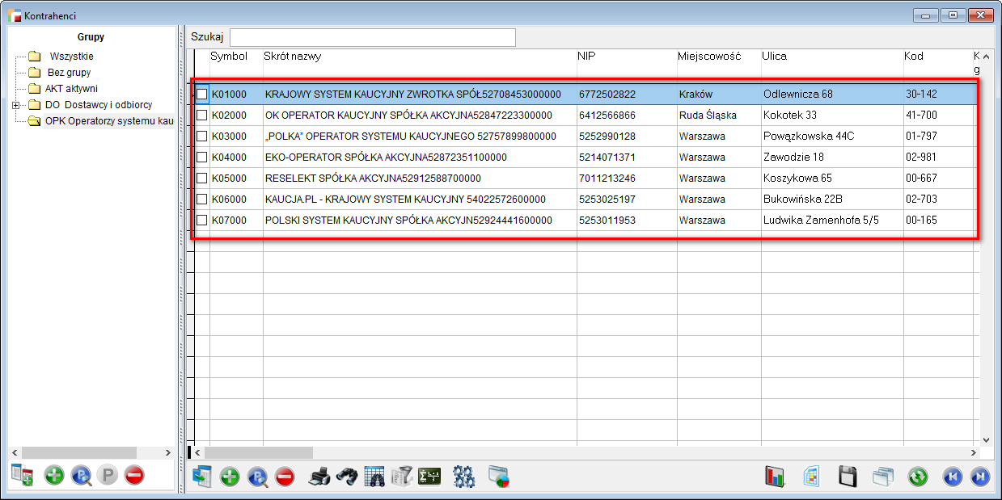Open the funnel filter tool
Viewport: 1002px width, 500px height.
tap(402, 477)
